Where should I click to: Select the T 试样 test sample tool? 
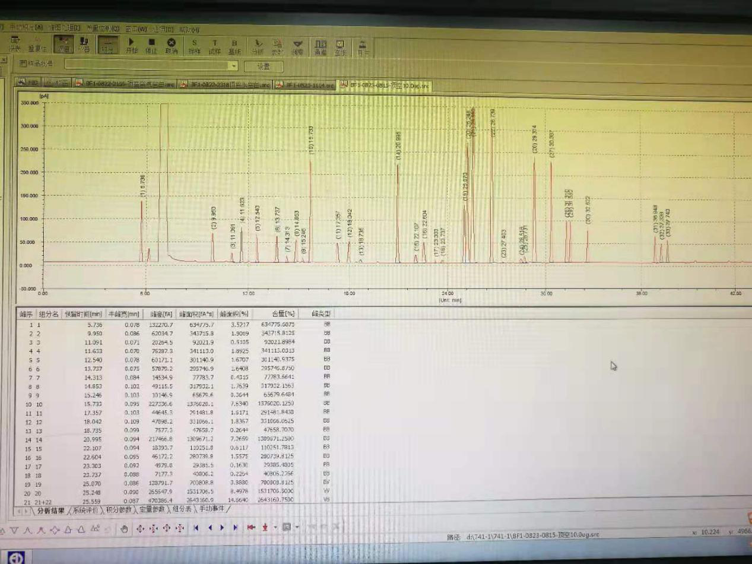point(214,46)
